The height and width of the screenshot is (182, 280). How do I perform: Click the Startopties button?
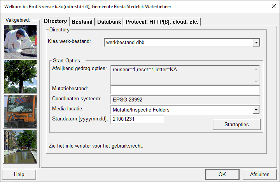pos(236,124)
